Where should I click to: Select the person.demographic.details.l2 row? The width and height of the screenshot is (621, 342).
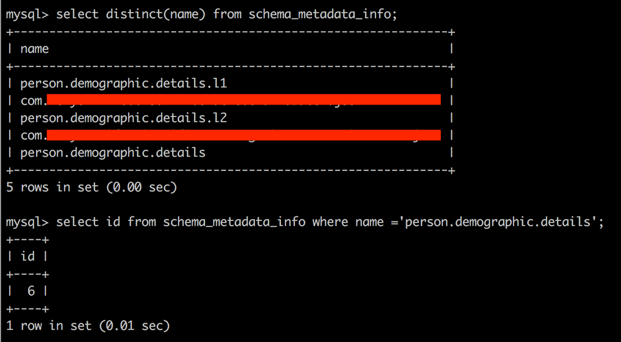(x=128, y=118)
